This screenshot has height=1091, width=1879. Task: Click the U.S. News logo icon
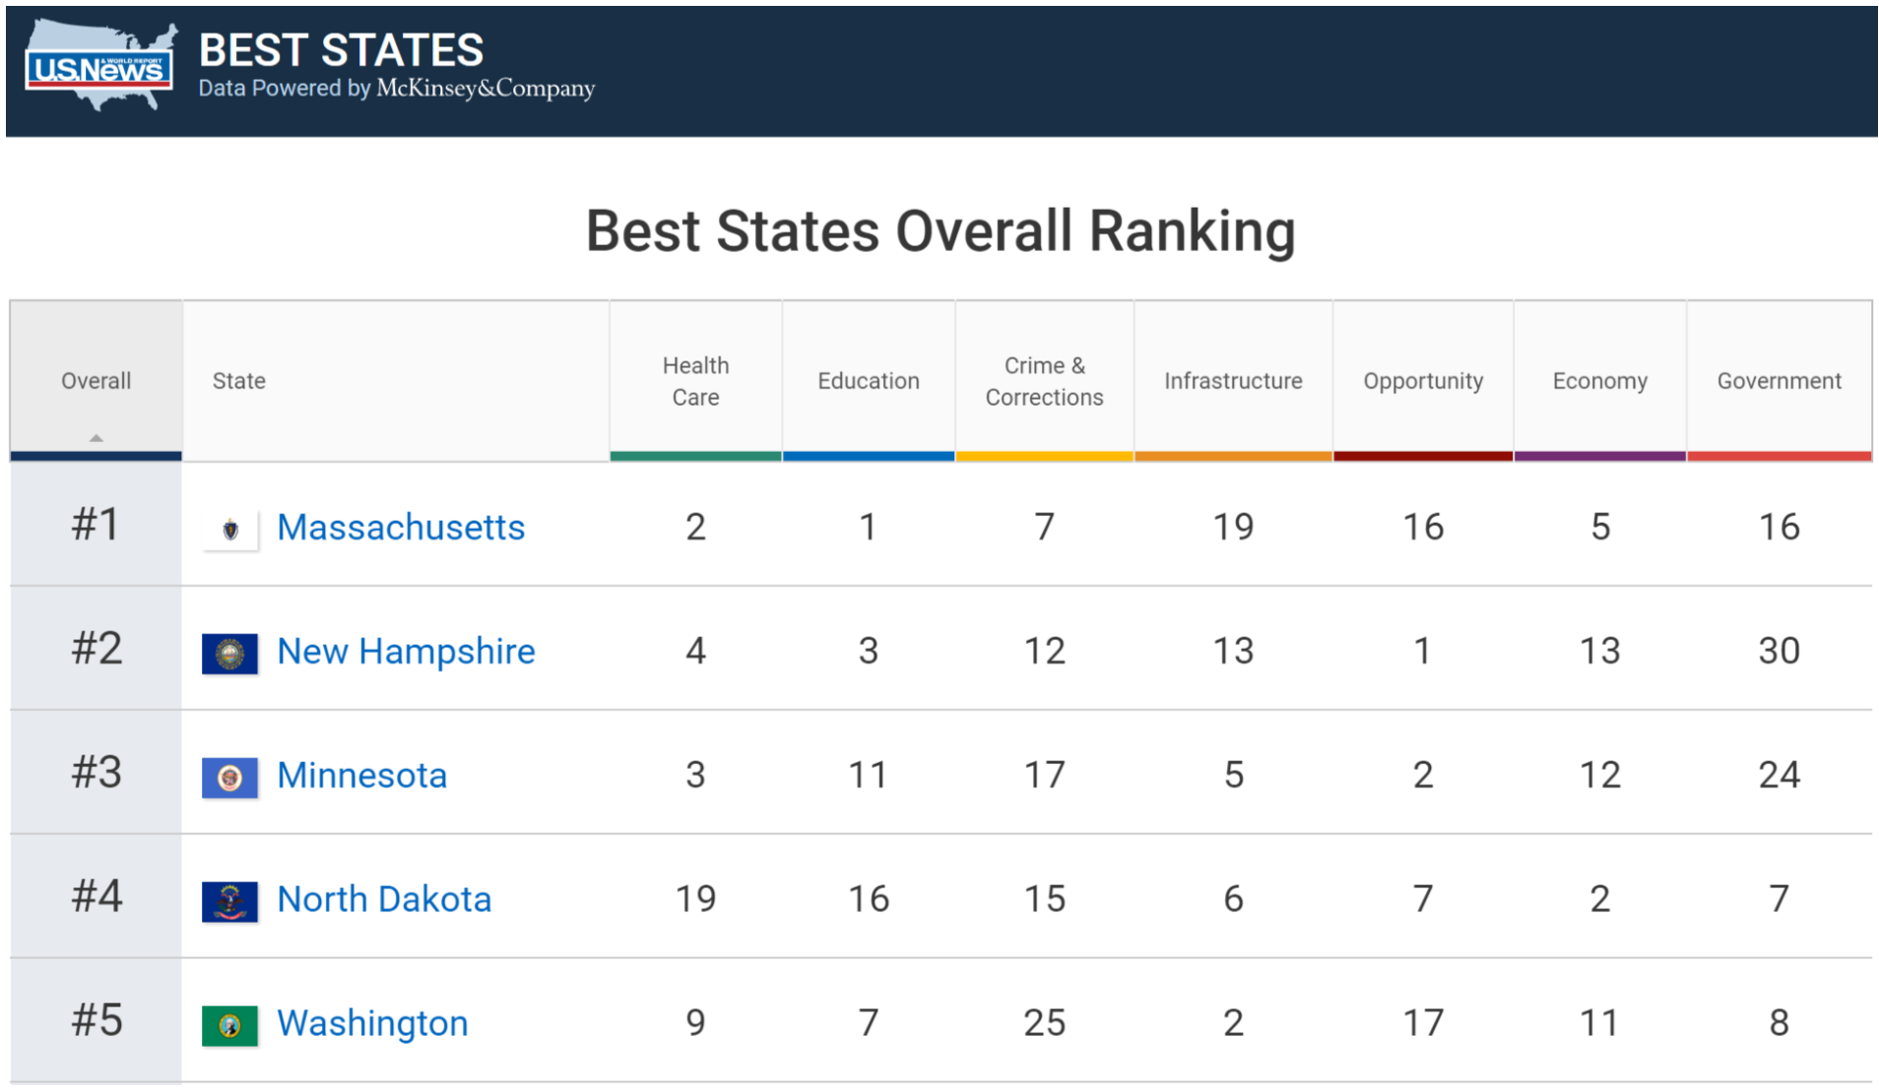(98, 67)
